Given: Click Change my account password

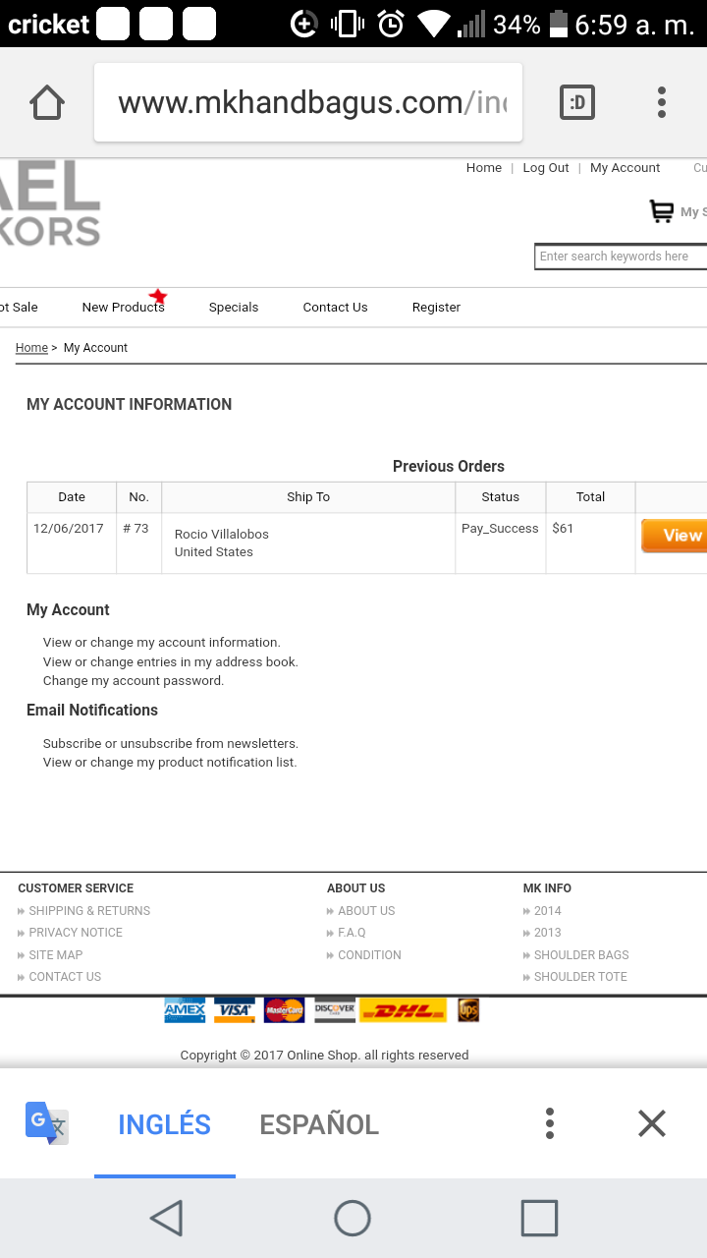Looking at the screenshot, I should click(x=134, y=681).
